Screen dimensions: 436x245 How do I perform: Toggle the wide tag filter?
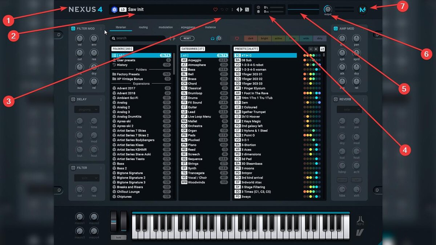point(306,38)
